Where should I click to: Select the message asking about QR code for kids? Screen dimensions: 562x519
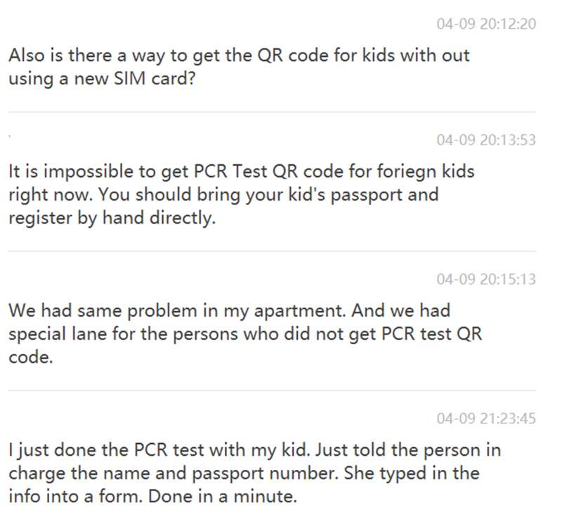pyautogui.click(x=239, y=67)
